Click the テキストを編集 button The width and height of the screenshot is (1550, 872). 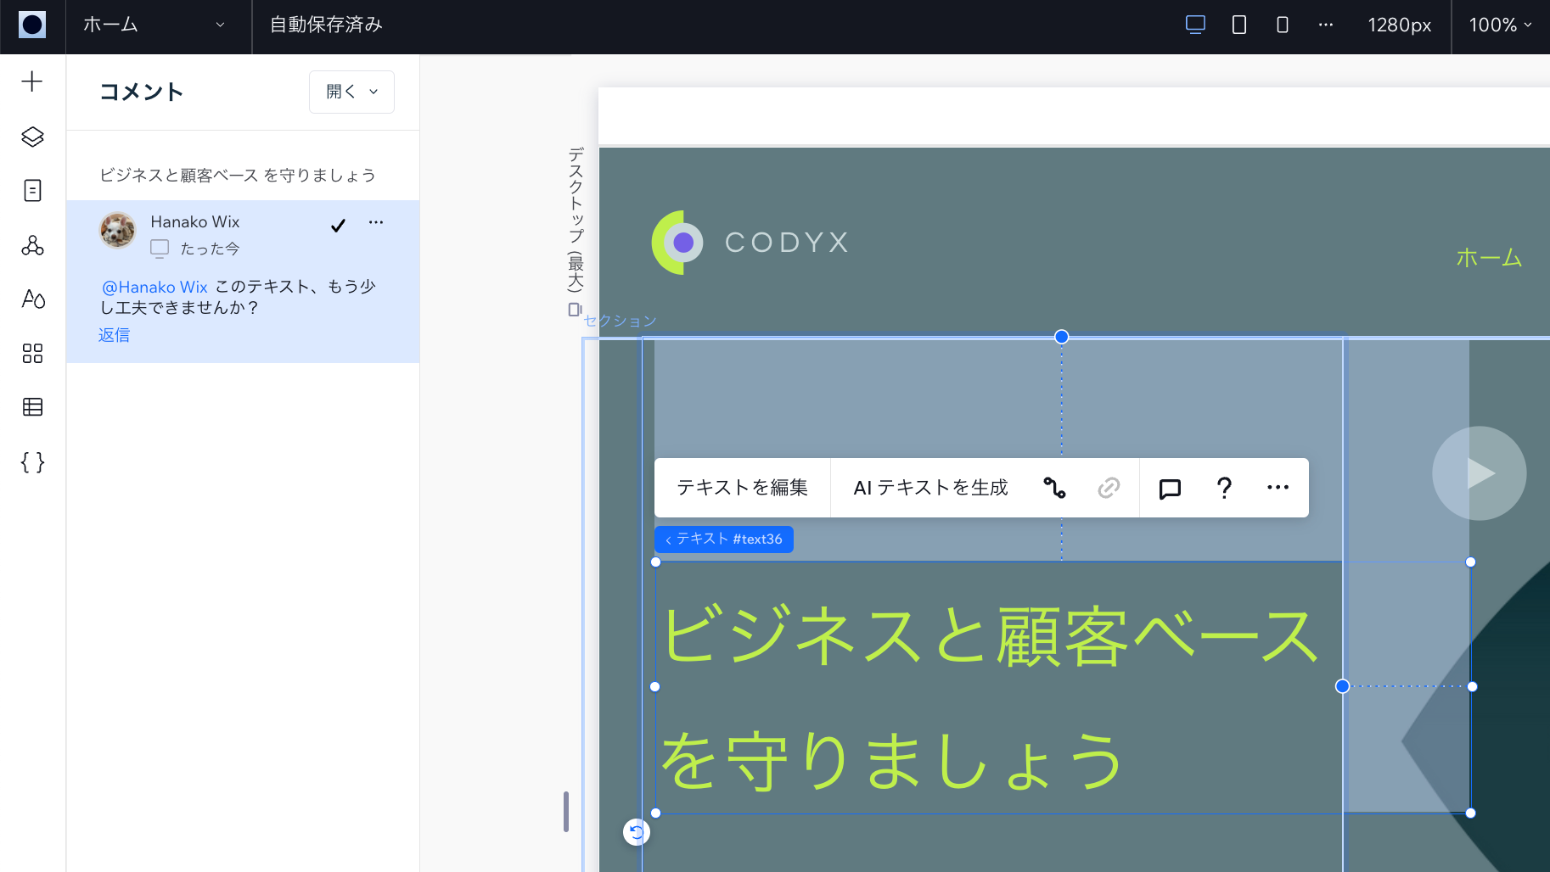[x=742, y=488]
